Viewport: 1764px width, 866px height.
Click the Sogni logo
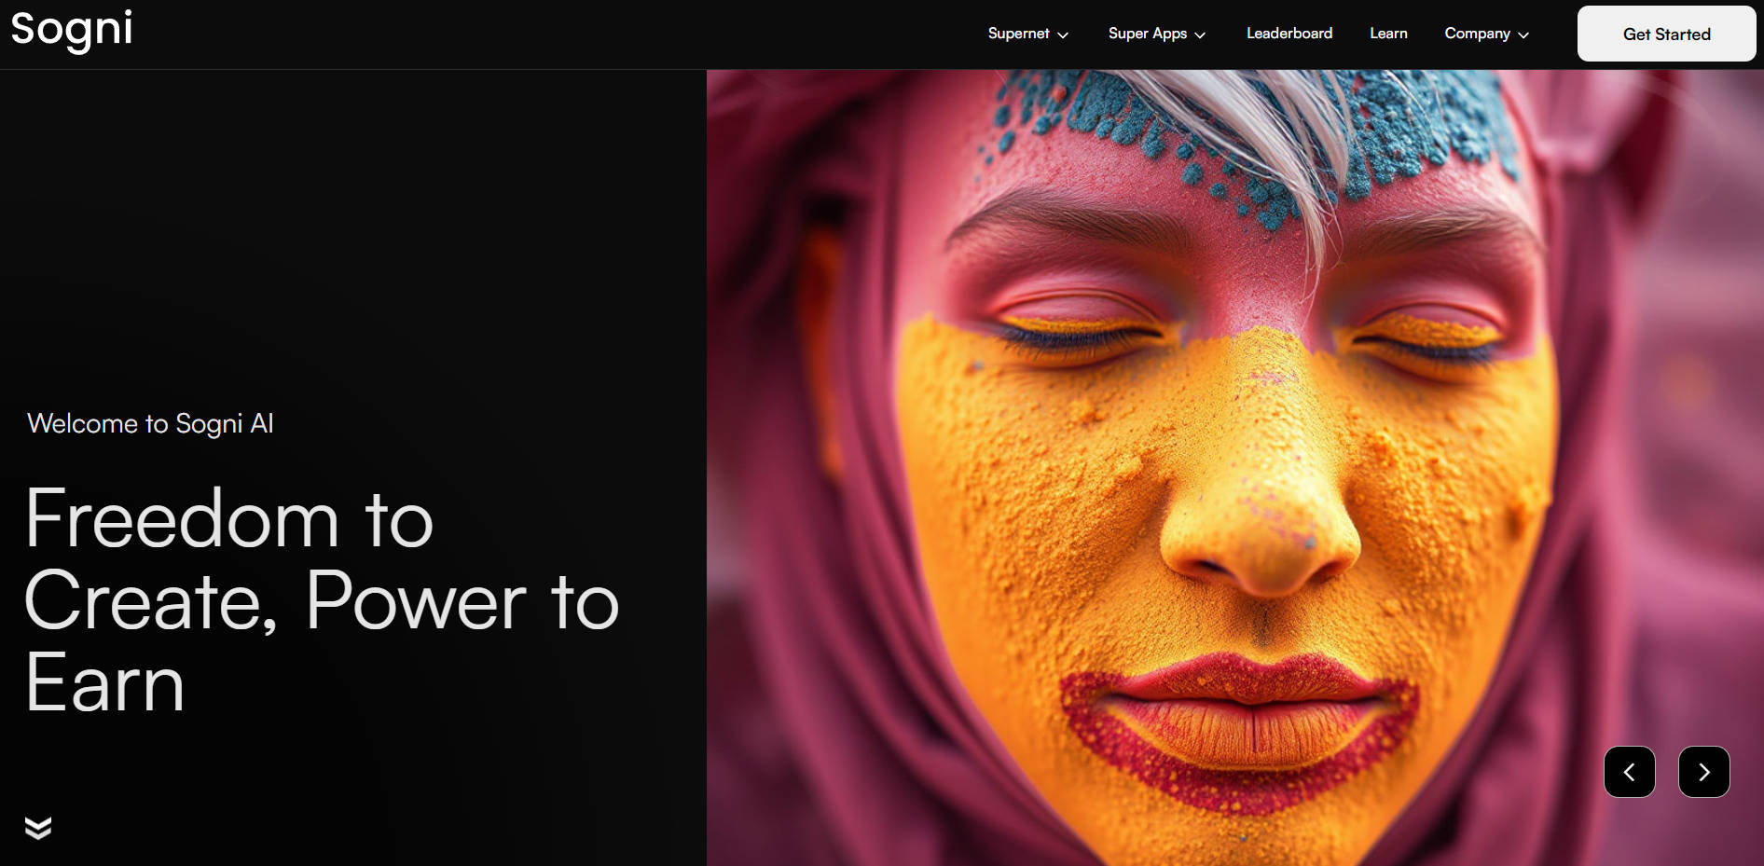click(72, 30)
